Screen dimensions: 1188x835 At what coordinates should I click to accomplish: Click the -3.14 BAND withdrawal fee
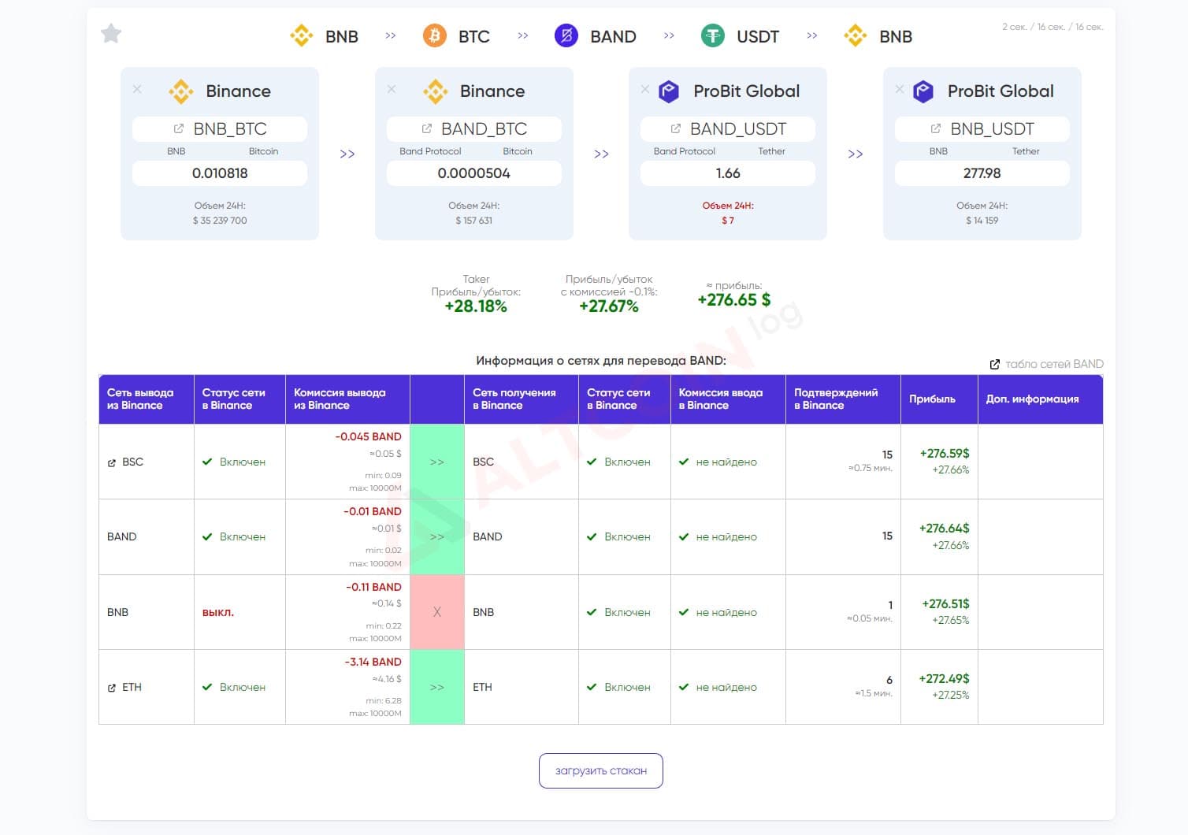(x=373, y=662)
